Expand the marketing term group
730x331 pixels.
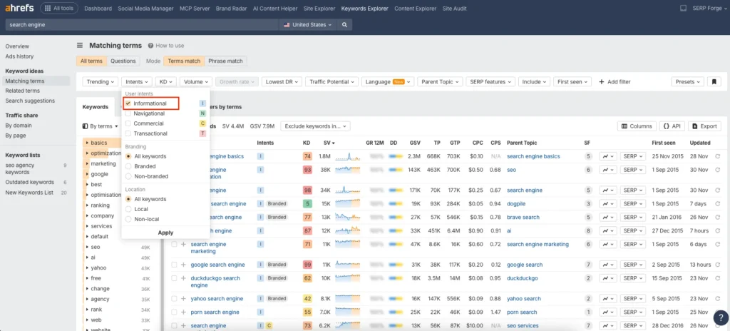87,163
